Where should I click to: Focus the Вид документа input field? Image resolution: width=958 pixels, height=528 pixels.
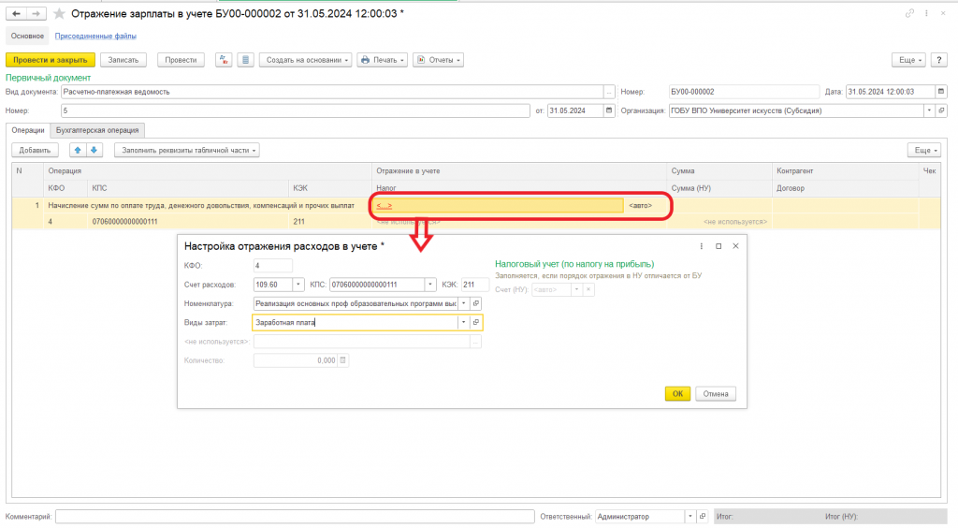pos(332,92)
